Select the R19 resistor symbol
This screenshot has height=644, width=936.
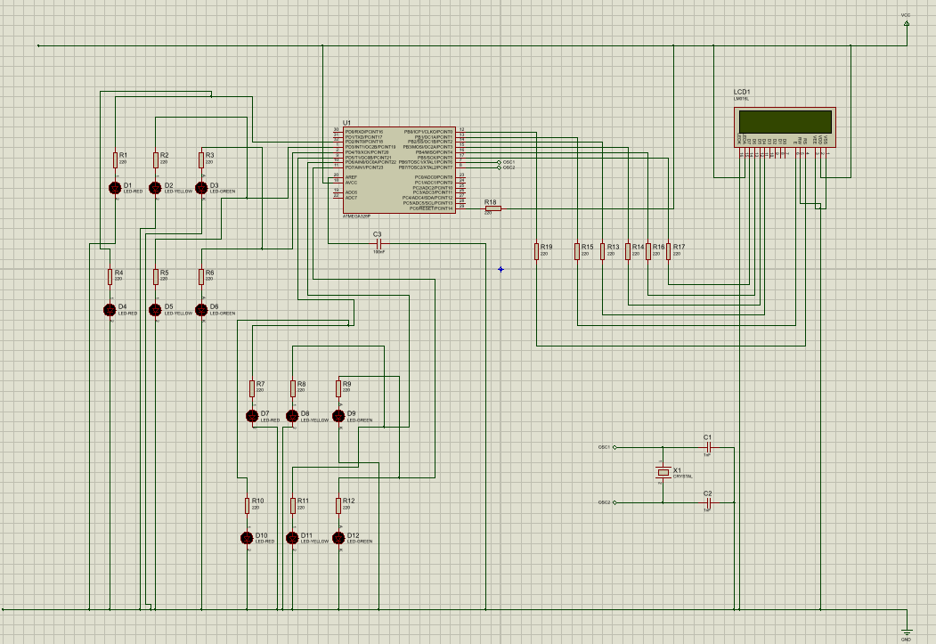537,251
